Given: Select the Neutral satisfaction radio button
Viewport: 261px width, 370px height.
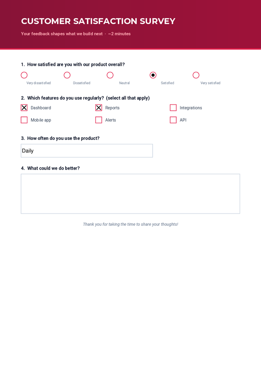Looking at the screenshot, I should pyautogui.click(x=110, y=75).
